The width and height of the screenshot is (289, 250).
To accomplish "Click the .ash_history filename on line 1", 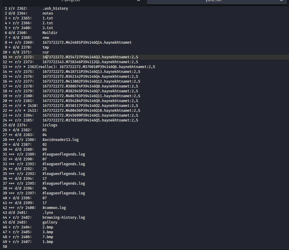I will 55,9.
